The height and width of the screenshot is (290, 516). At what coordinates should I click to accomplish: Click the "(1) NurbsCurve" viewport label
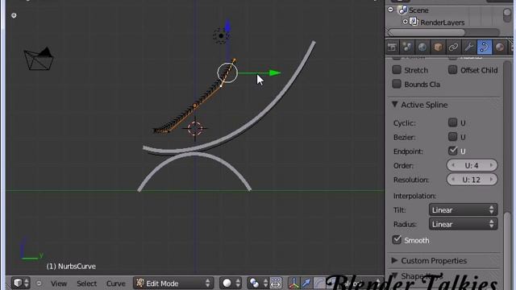[71, 267]
